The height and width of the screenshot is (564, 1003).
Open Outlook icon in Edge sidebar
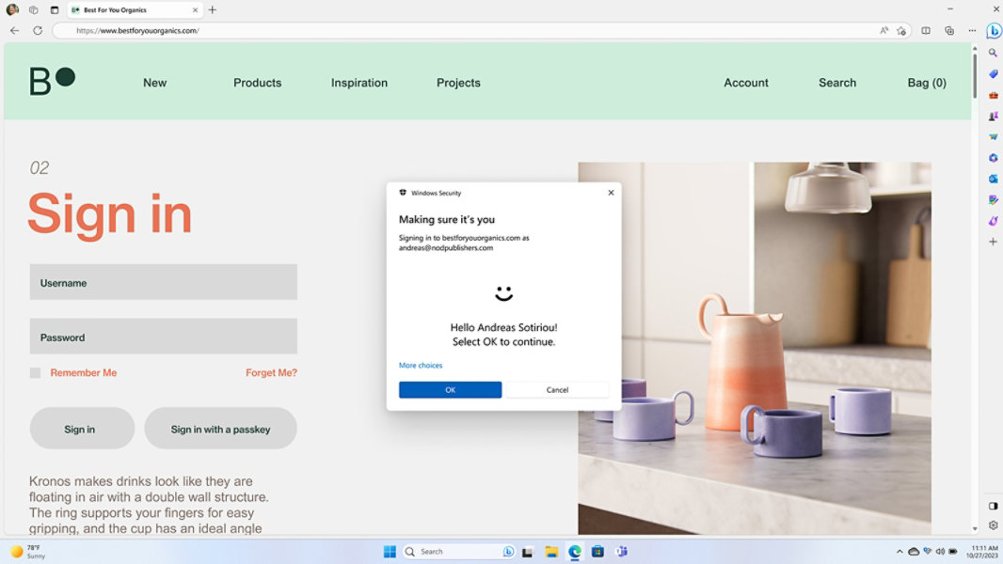click(993, 179)
